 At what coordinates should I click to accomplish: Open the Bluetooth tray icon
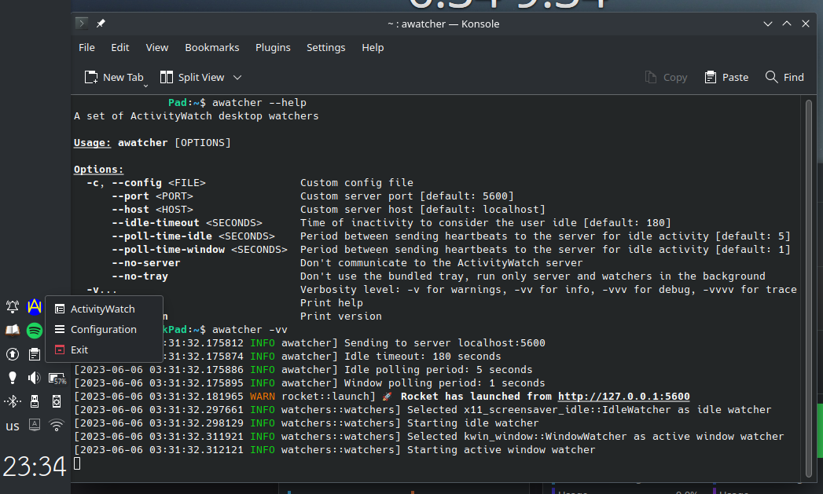(x=13, y=401)
